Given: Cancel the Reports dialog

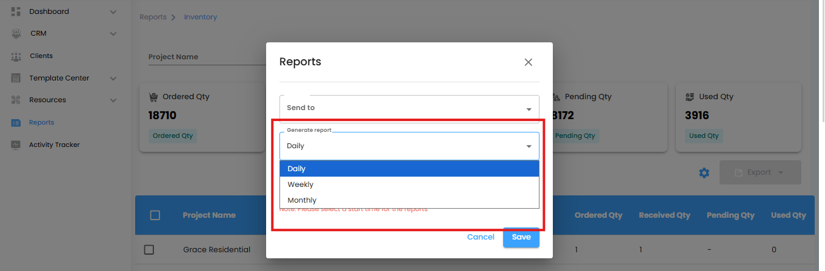Looking at the screenshot, I should (x=481, y=237).
